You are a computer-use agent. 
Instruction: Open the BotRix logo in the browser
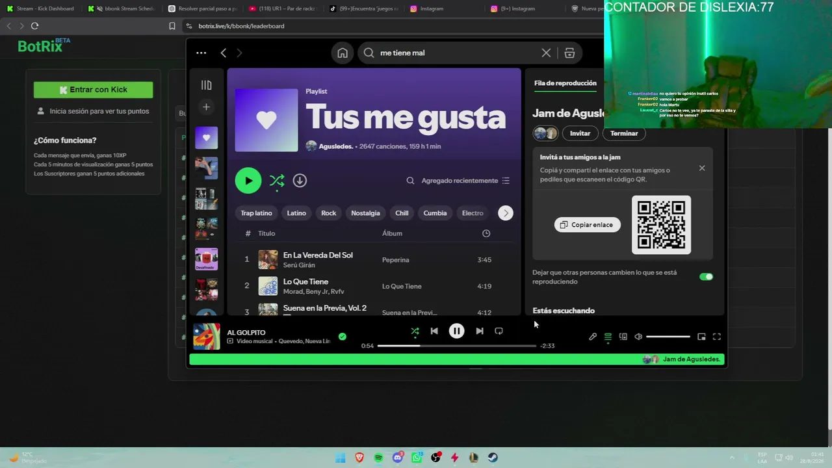point(44,45)
